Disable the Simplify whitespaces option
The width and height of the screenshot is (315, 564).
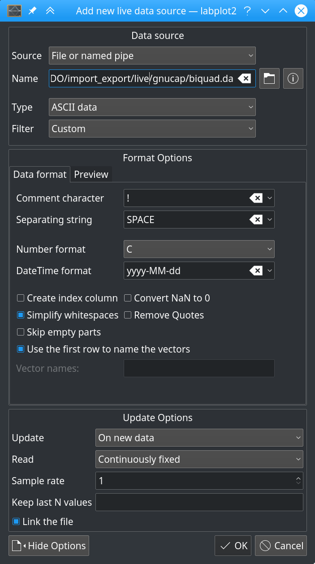click(x=20, y=315)
